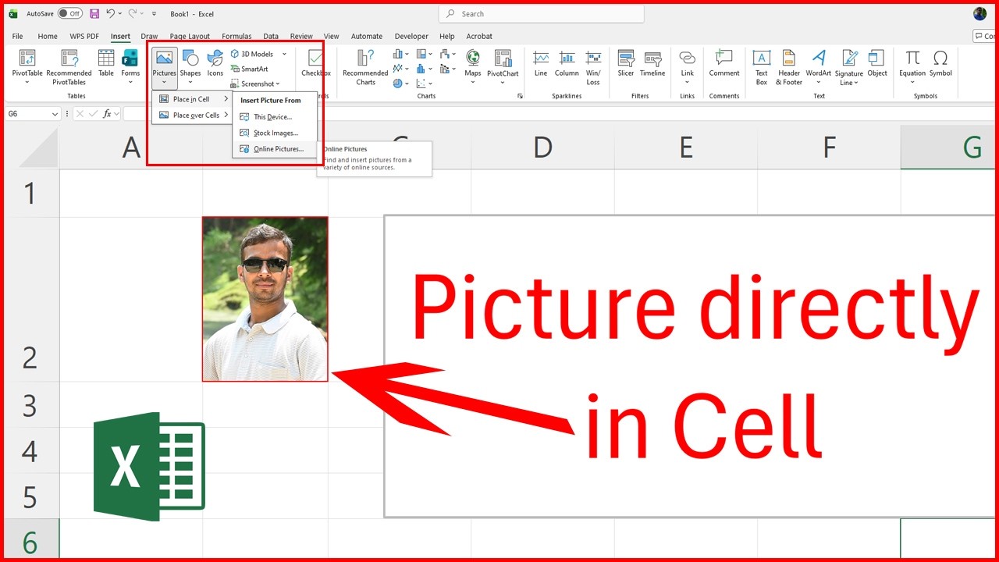Insert a Line sparkline
This screenshot has width=999, height=562.
[541, 64]
